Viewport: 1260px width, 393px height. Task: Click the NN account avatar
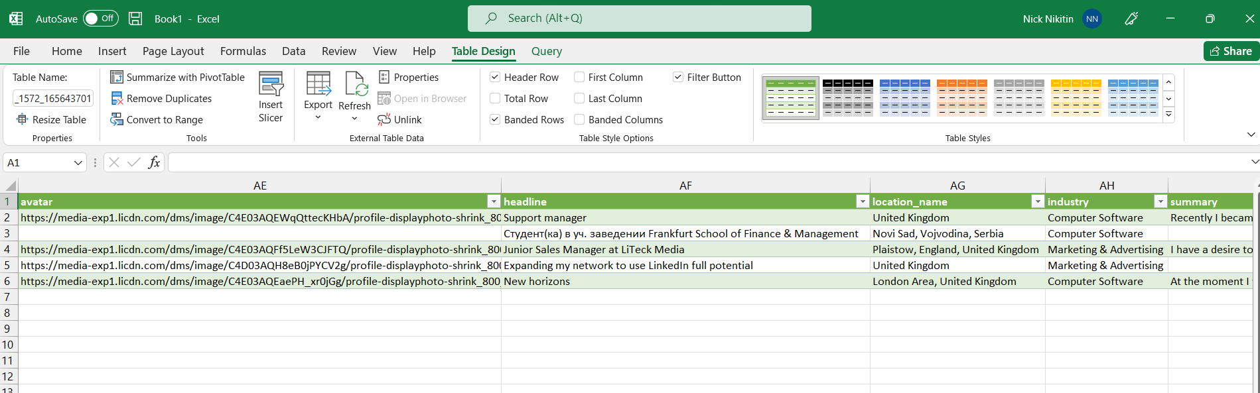(1092, 19)
